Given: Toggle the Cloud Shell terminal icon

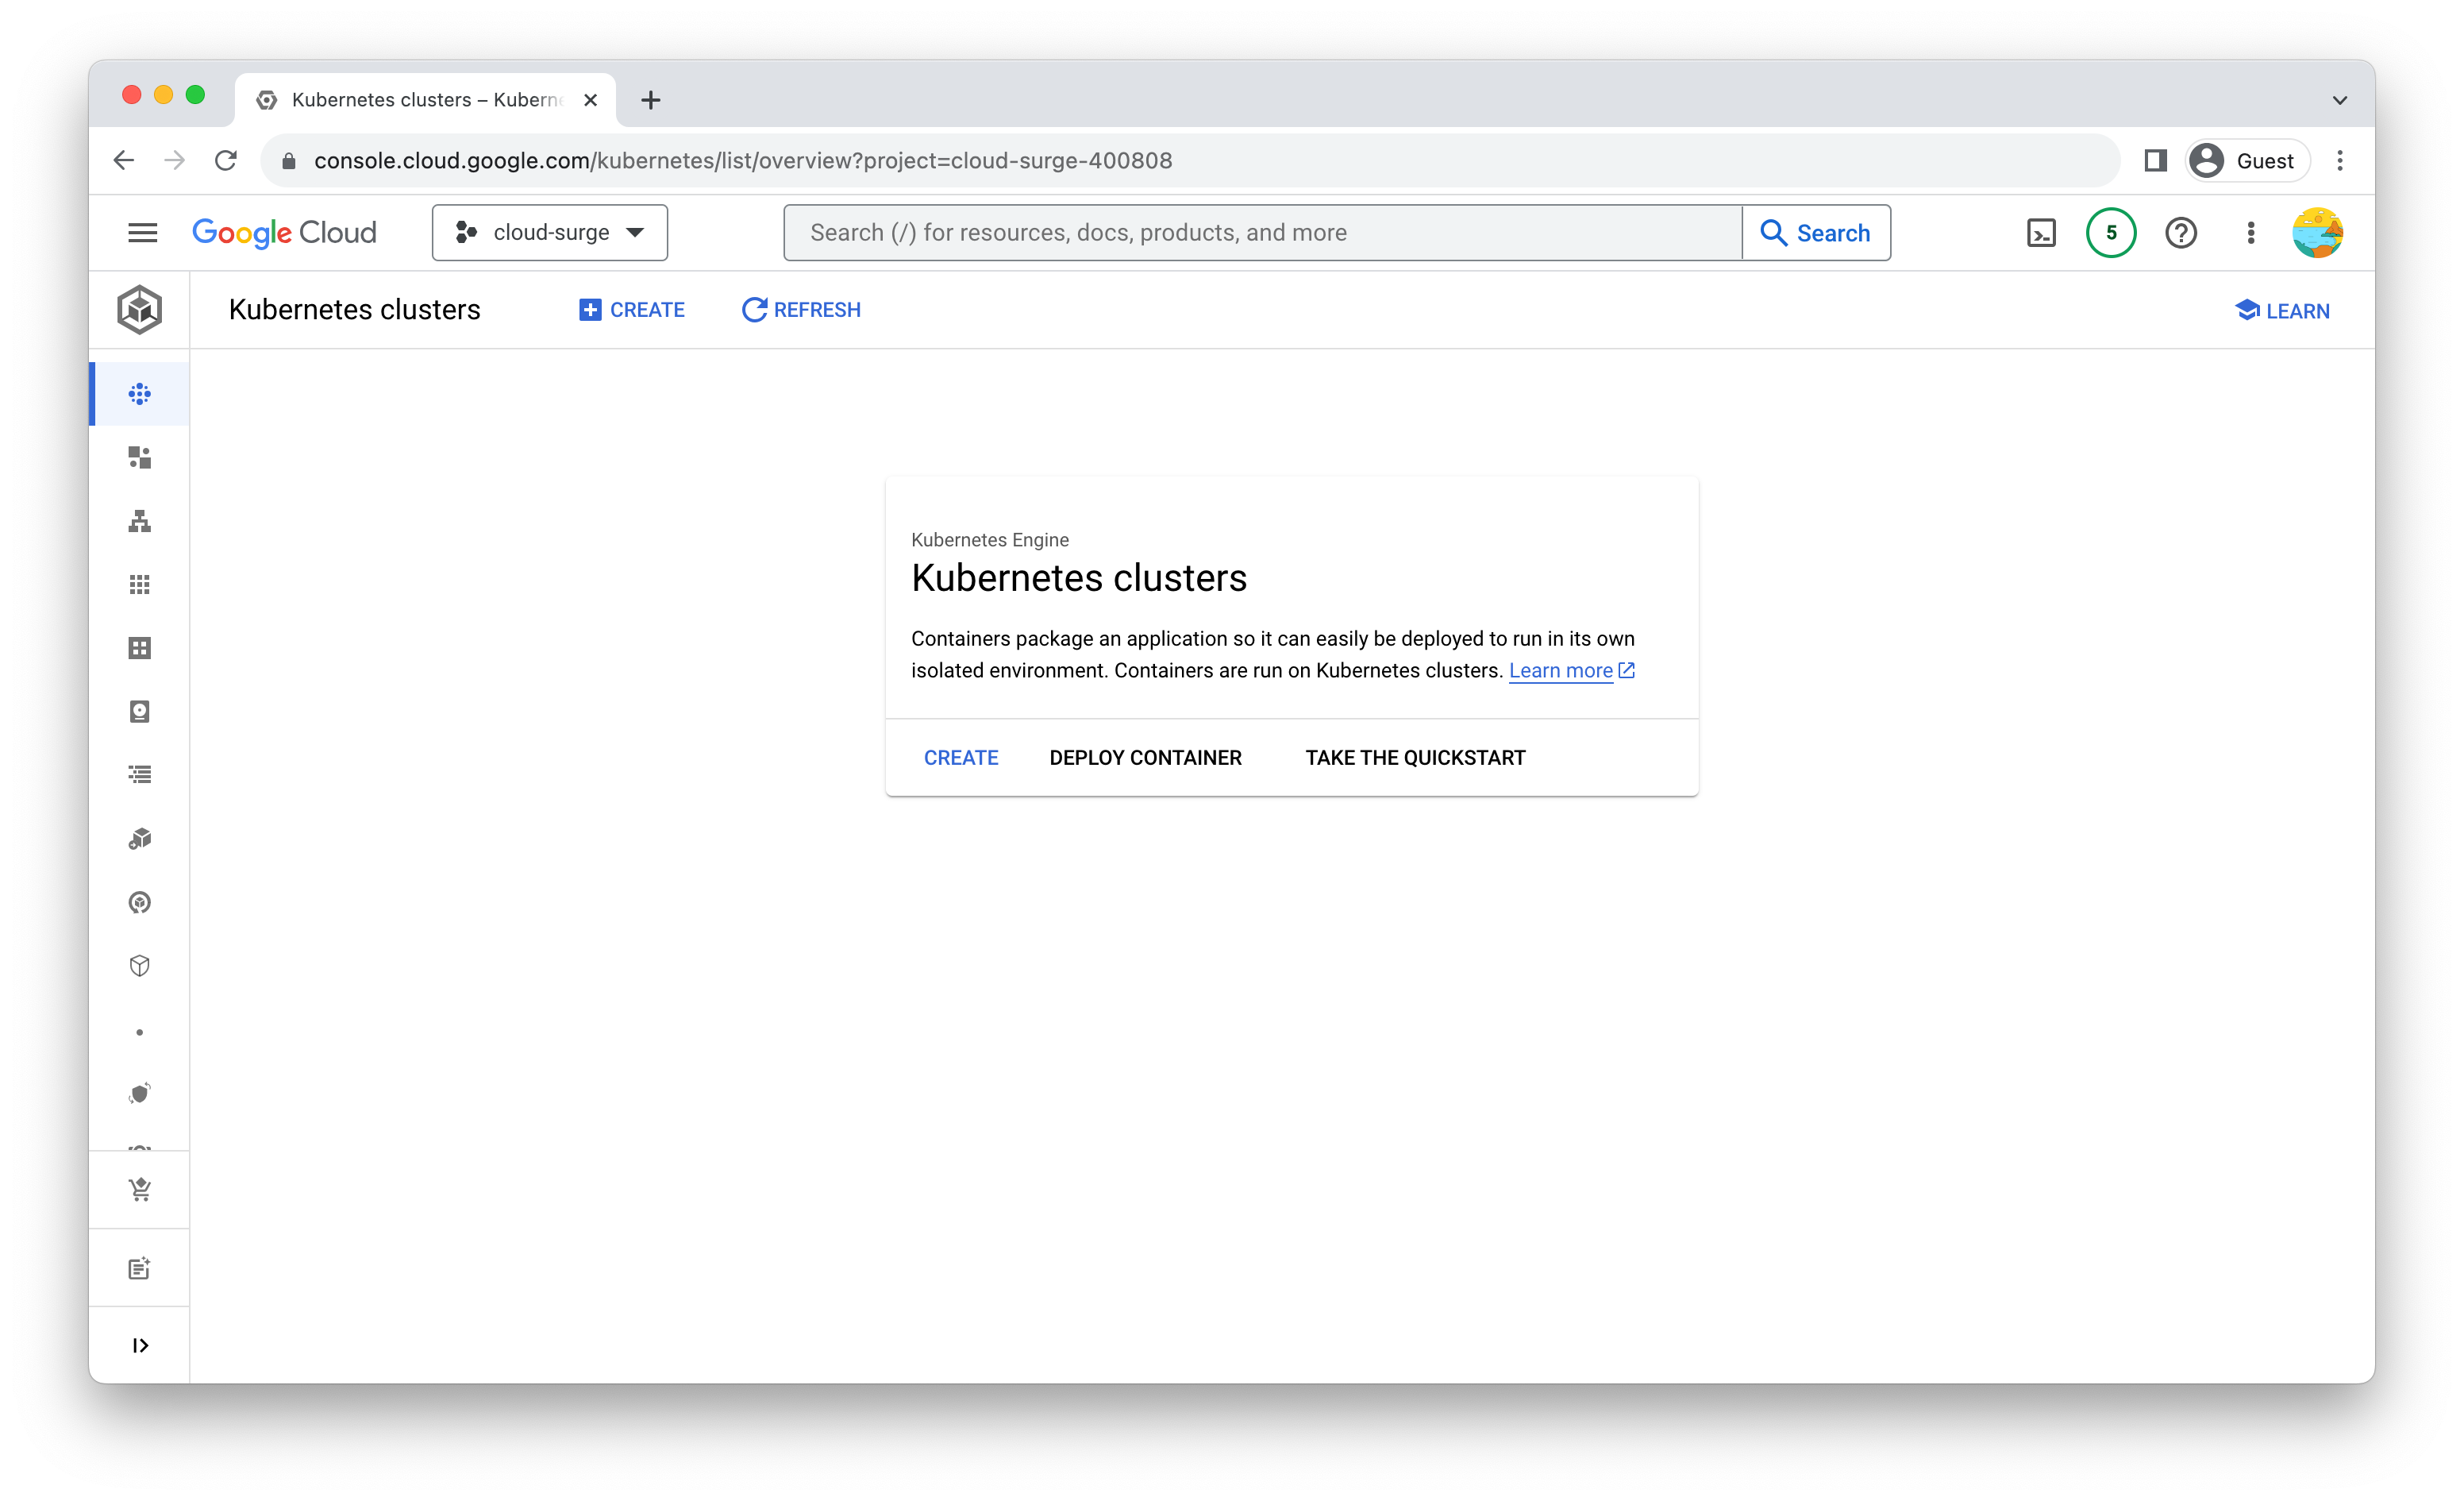Looking at the screenshot, I should click(x=2042, y=233).
